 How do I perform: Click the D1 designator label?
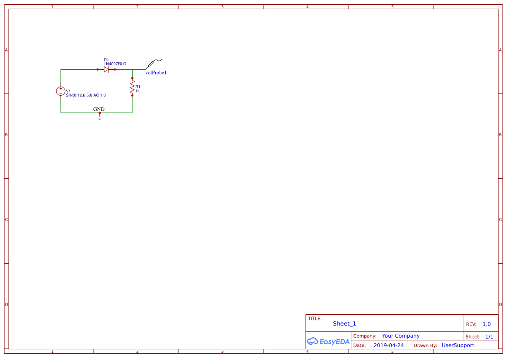coord(106,60)
